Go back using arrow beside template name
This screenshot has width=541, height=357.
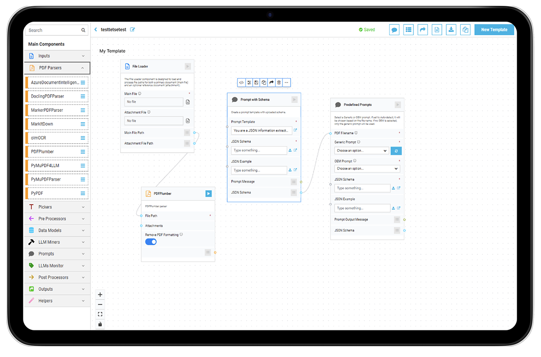point(96,30)
